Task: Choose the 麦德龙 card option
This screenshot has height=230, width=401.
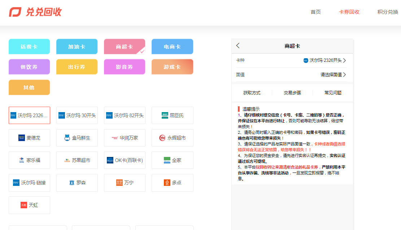Action: (29, 138)
